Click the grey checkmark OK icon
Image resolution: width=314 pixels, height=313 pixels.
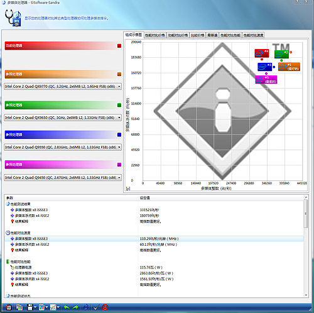click(x=96, y=307)
